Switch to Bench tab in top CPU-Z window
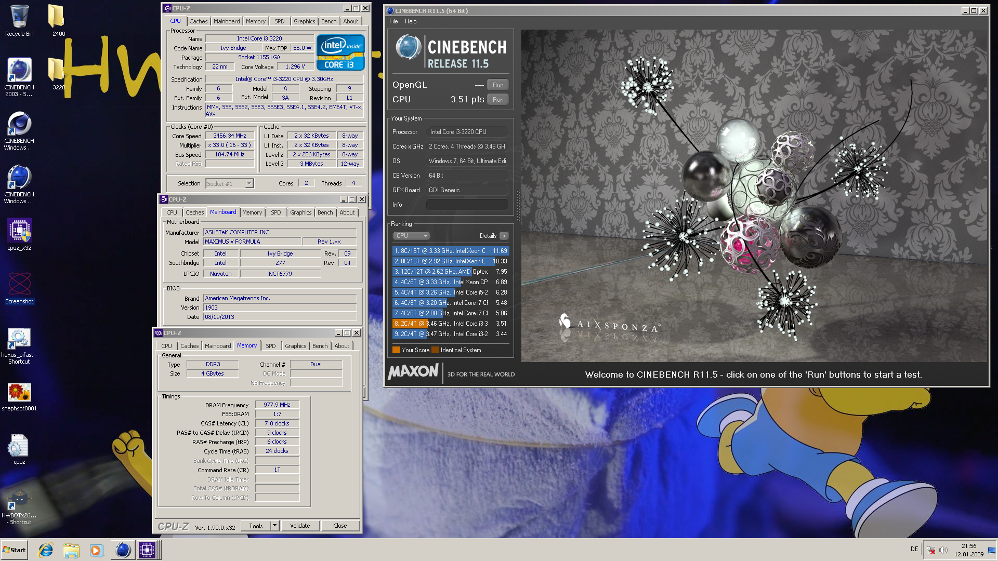998x561 pixels. [329, 21]
